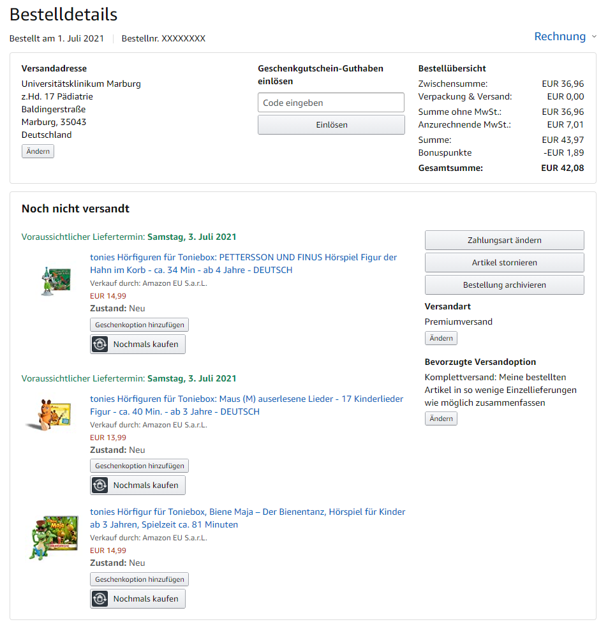Screen dimensions: 608x629
Task: Change shipping address with Ändern button
Action: 38,151
